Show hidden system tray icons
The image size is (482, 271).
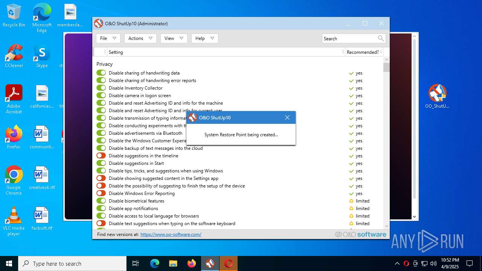tap(397, 263)
